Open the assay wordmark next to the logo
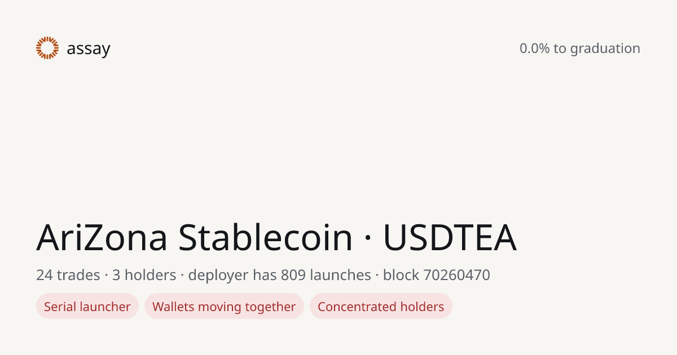 tap(89, 49)
